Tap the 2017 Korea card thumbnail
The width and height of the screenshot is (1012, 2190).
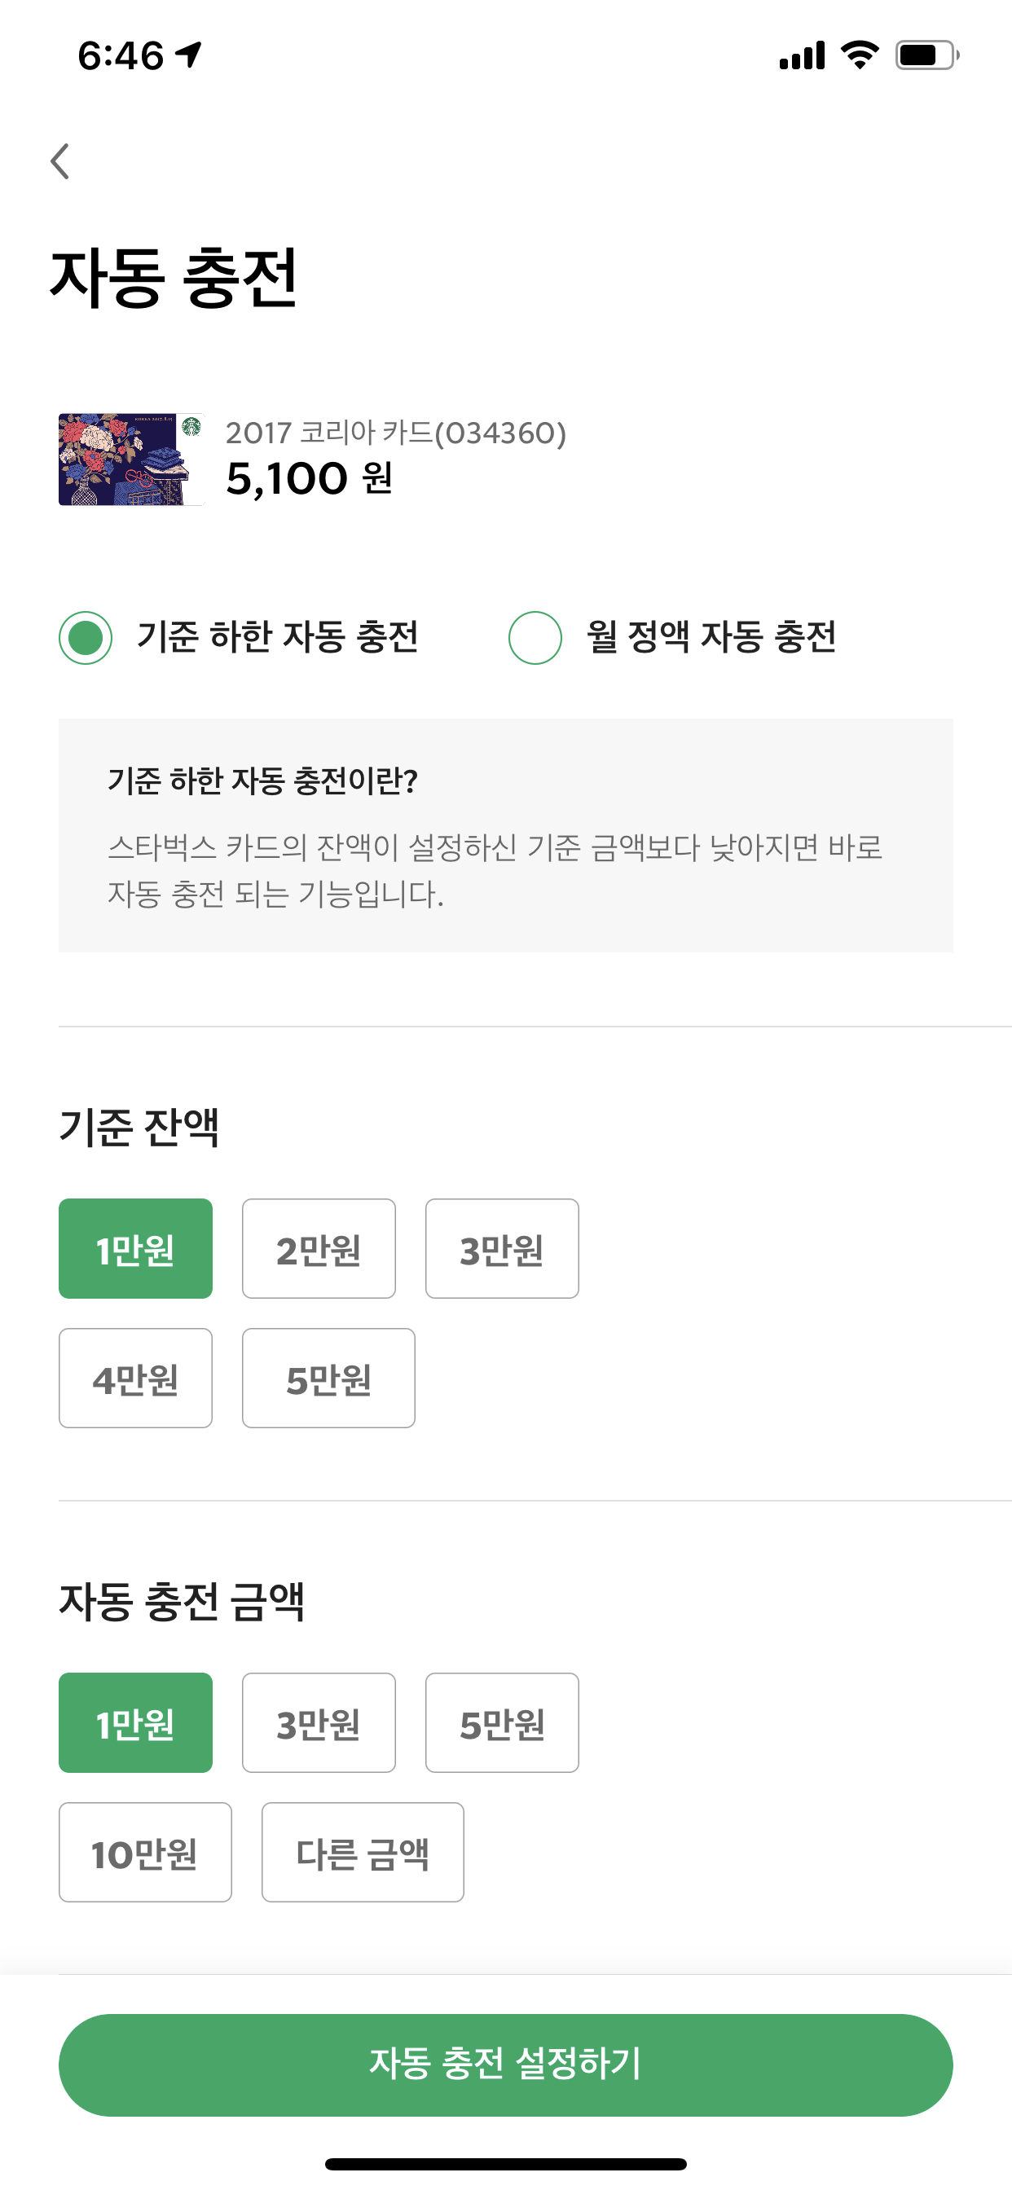(132, 459)
